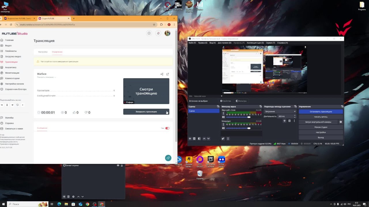Image resolution: width=369 pixels, height=207 pixels.
Task: Enable Режим студии in OBS
Action: [321, 127]
